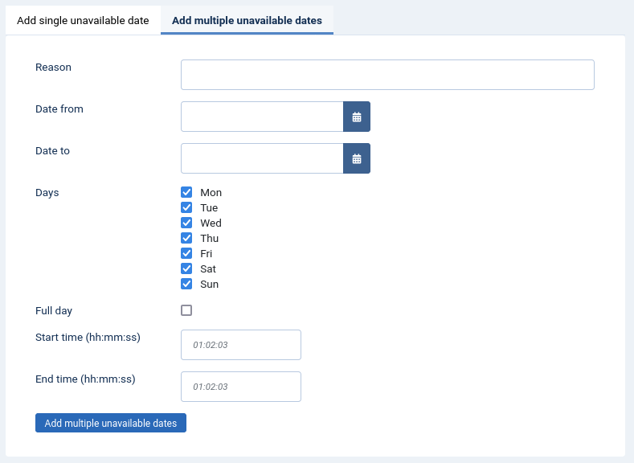
Task: Click the End time (hh:mm:ss) label
Action: tap(85, 379)
